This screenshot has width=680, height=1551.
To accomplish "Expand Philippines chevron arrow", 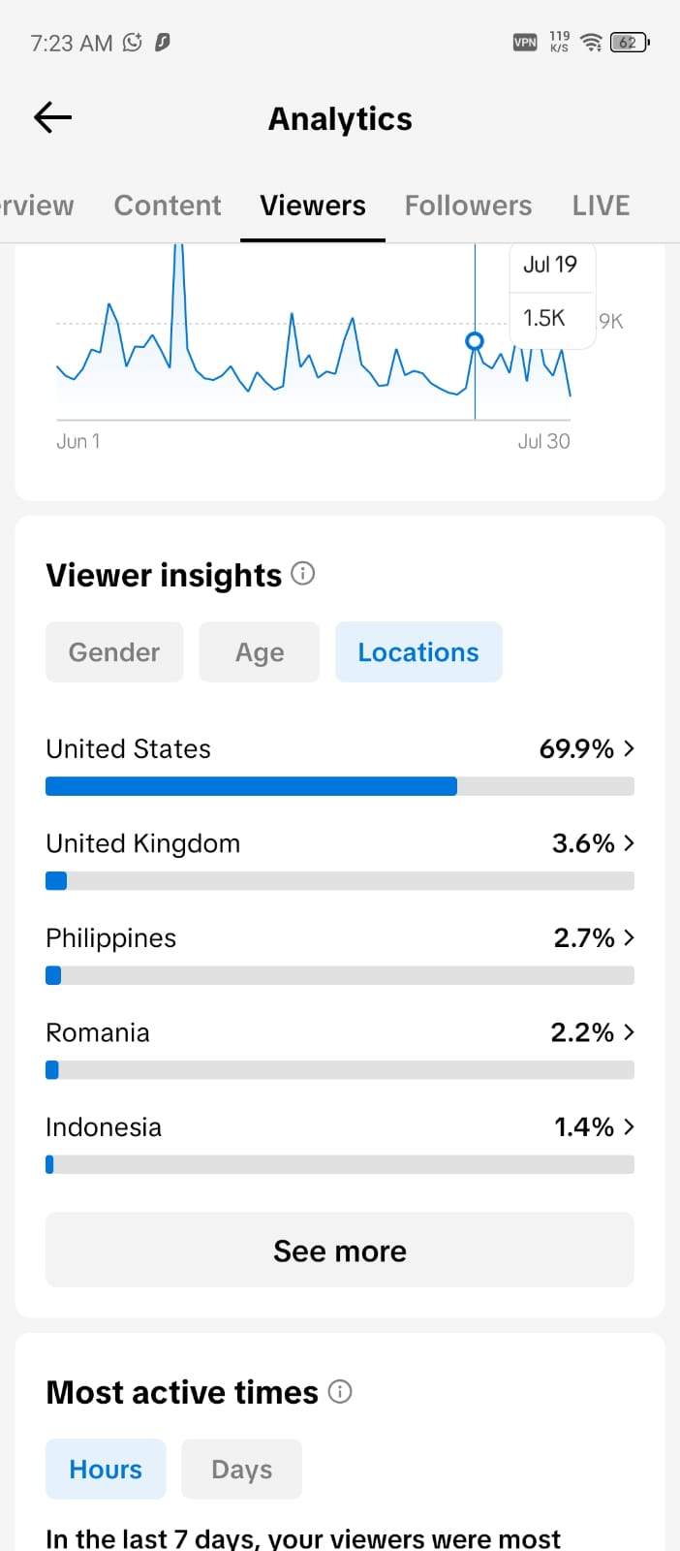I will (629, 937).
